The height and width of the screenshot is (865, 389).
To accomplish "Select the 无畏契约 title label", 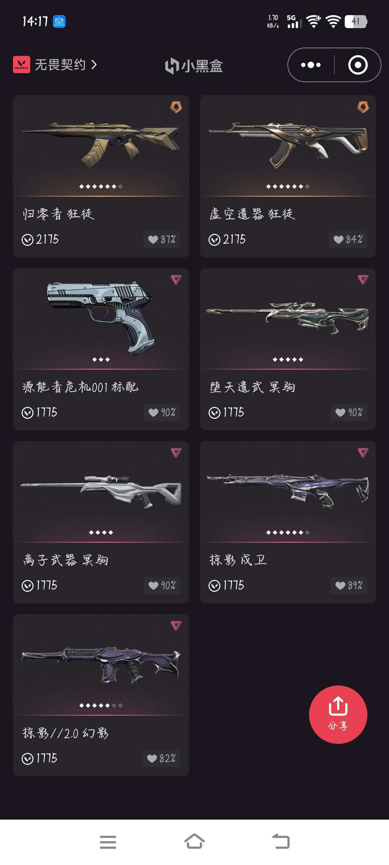I will [x=60, y=65].
